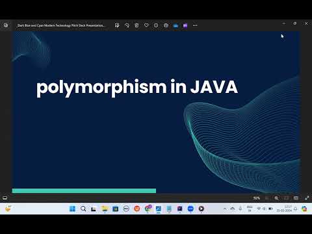Image resolution: width=312 pixels, height=234 pixels.
Task: Delete the photo with the trash icon
Action: coord(136,25)
